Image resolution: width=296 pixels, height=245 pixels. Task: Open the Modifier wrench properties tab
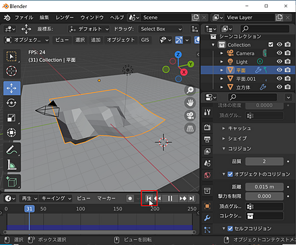[207, 217]
